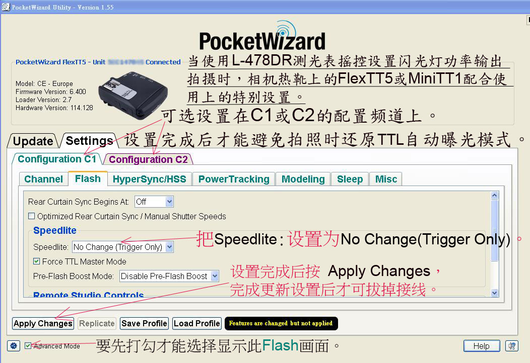Open the Configuration C2 tab

148,159
